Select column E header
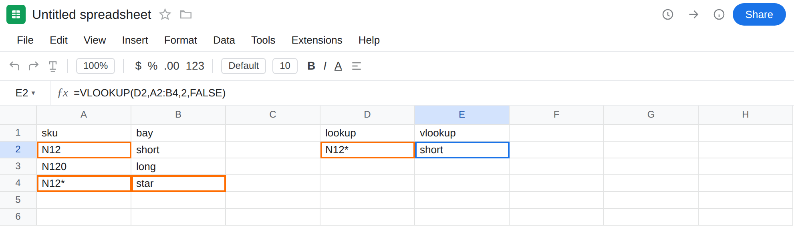 462,114
